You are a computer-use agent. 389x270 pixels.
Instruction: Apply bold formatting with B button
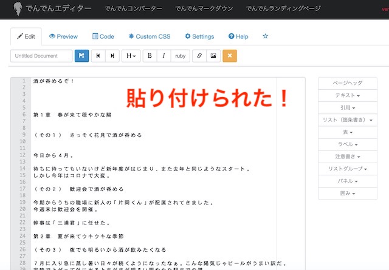(x=150, y=55)
